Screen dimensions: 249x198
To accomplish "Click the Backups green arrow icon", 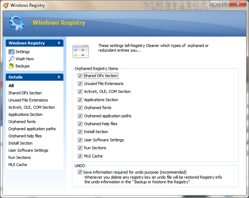I will pyautogui.click(x=11, y=66).
